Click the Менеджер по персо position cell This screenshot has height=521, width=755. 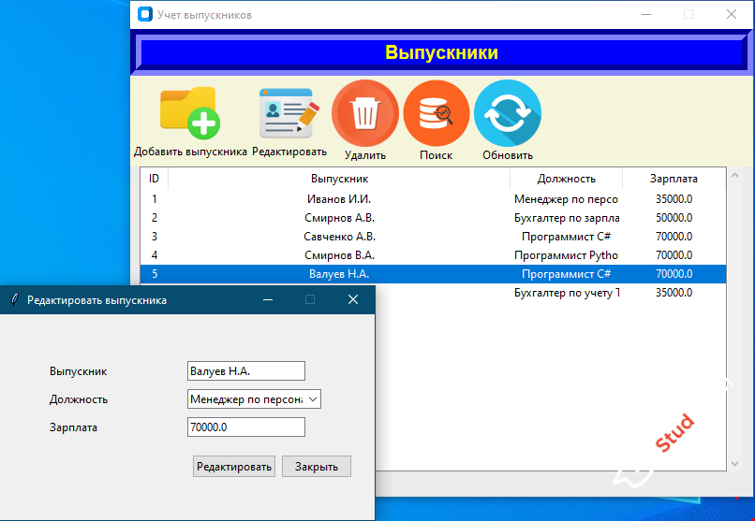[x=566, y=199]
